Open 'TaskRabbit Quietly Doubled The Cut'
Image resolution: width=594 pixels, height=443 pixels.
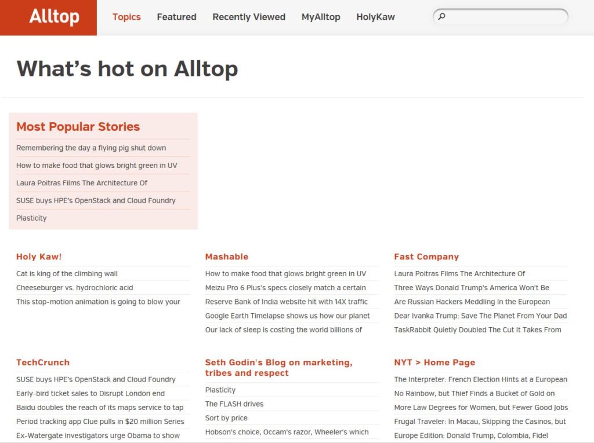point(478,329)
